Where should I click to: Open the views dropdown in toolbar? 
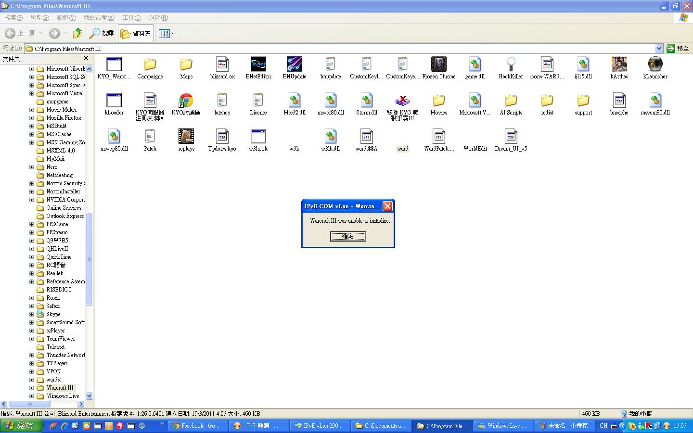point(167,33)
